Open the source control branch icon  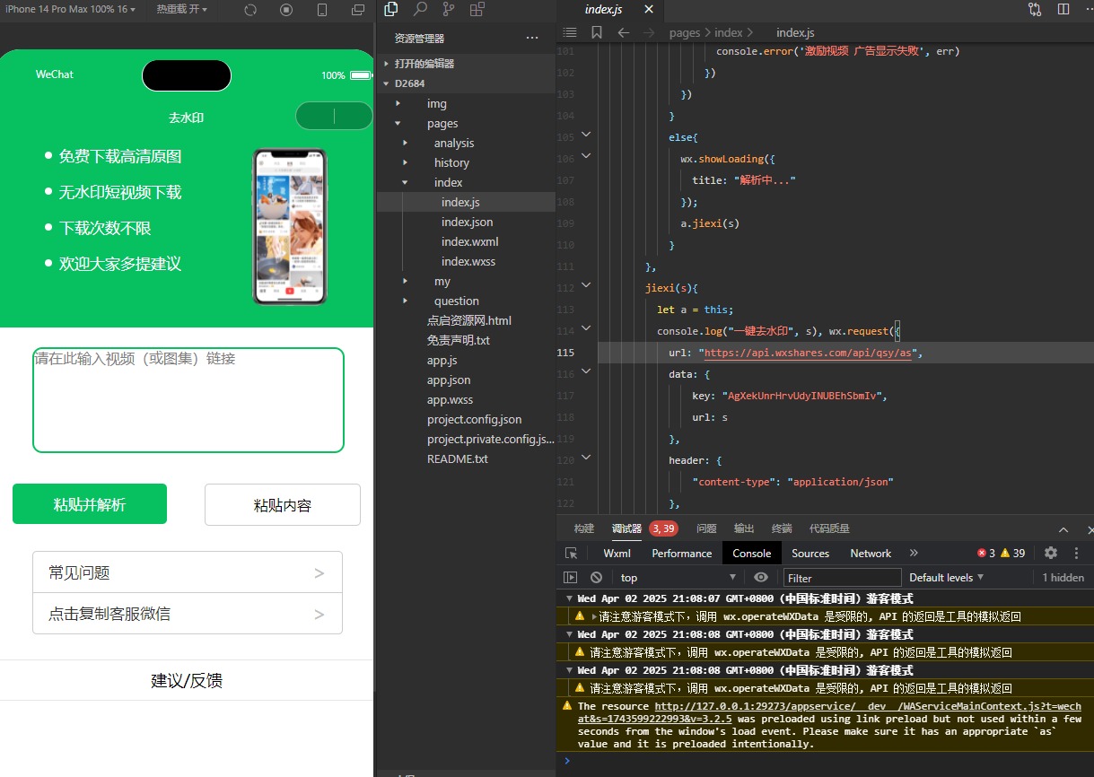[448, 10]
